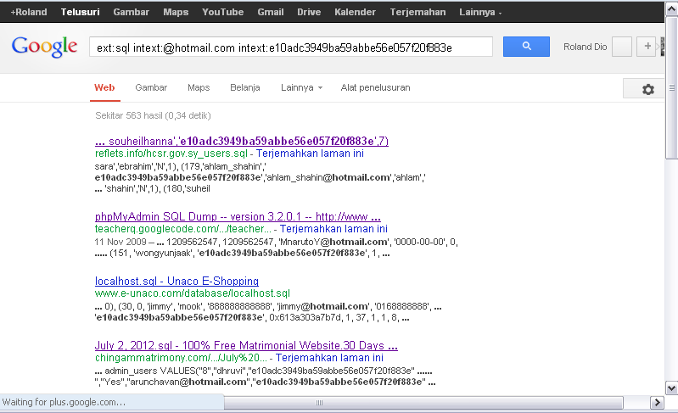The height and width of the screenshot is (413, 678).
Task: Click the vertical scrollbar thumb
Action: point(671,87)
